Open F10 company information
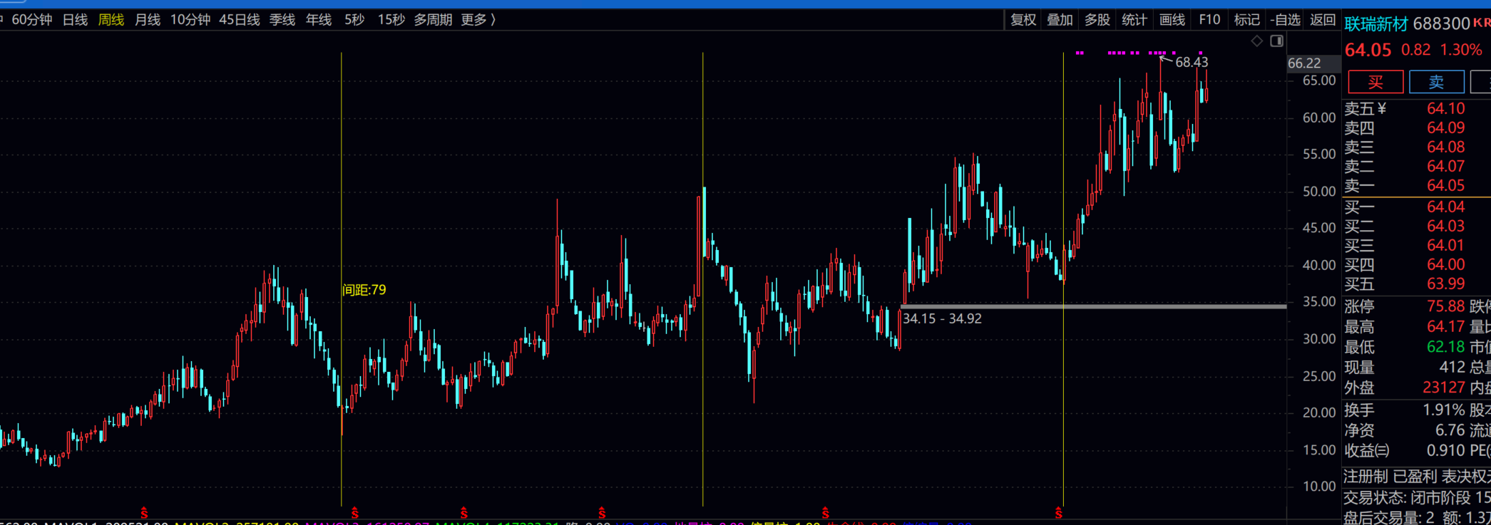The height and width of the screenshot is (525, 1491). pyautogui.click(x=1209, y=20)
